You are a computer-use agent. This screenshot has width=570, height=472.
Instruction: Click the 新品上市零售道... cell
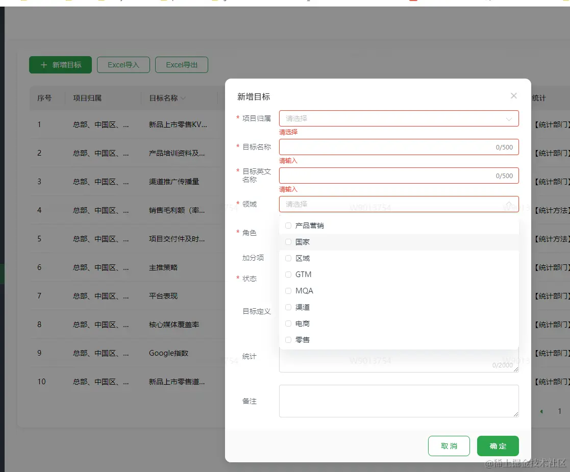click(177, 382)
